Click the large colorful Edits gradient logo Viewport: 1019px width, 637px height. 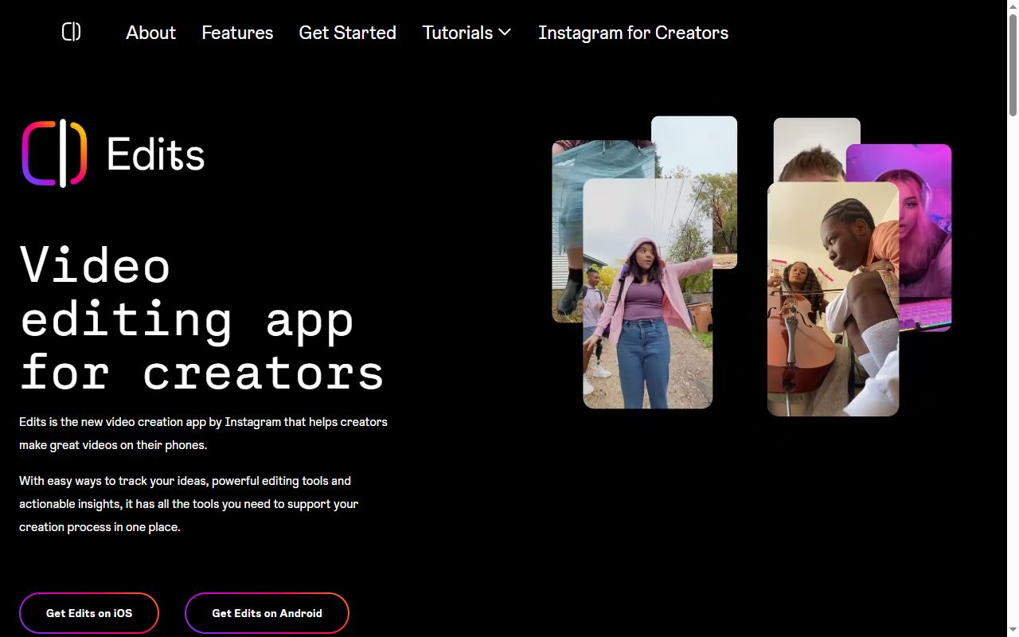tap(54, 154)
